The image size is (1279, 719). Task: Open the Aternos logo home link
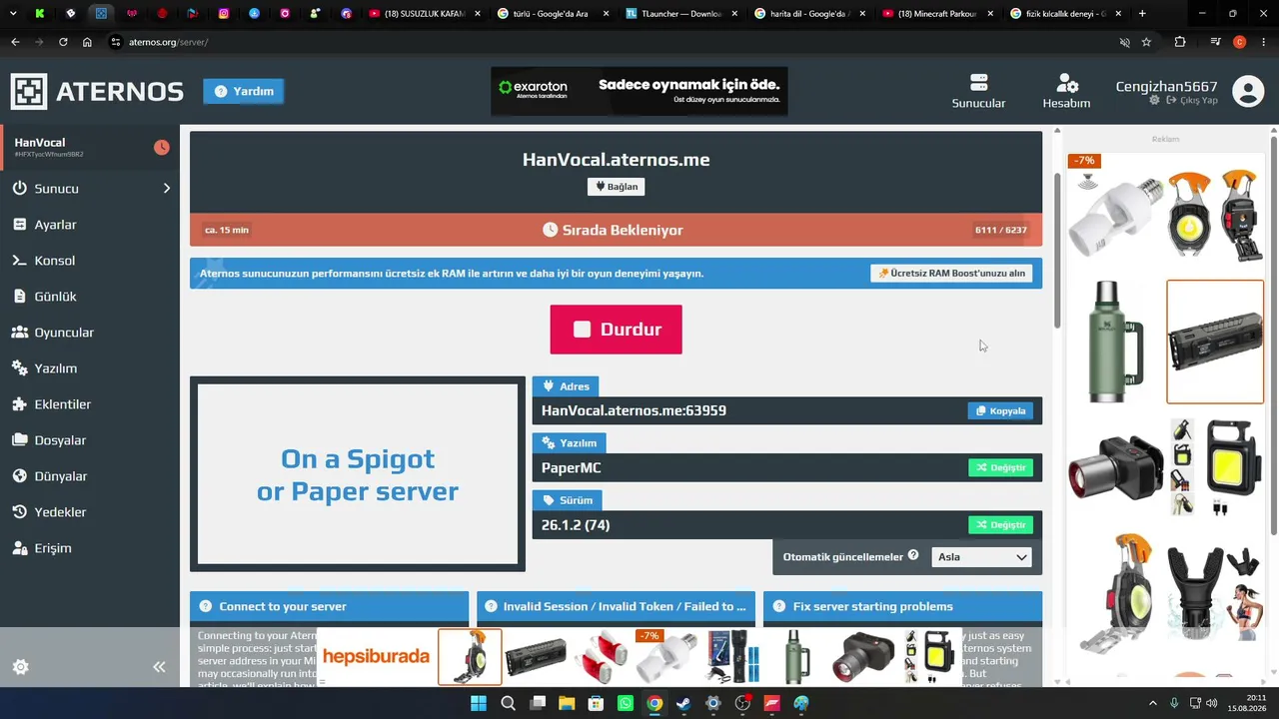click(97, 91)
